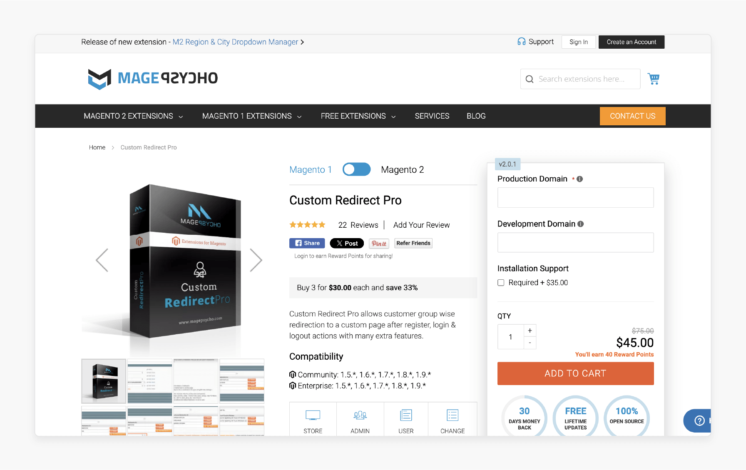Click the quantity value field
746x470 pixels.
click(x=511, y=337)
